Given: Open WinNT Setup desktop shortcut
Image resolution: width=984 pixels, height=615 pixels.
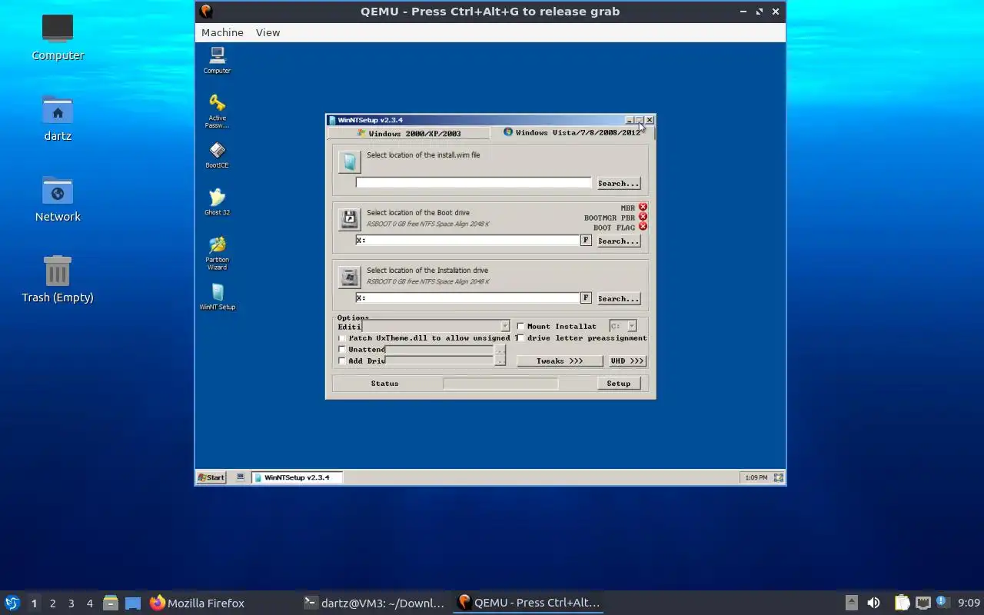Looking at the screenshot, I should coord(217,297).
